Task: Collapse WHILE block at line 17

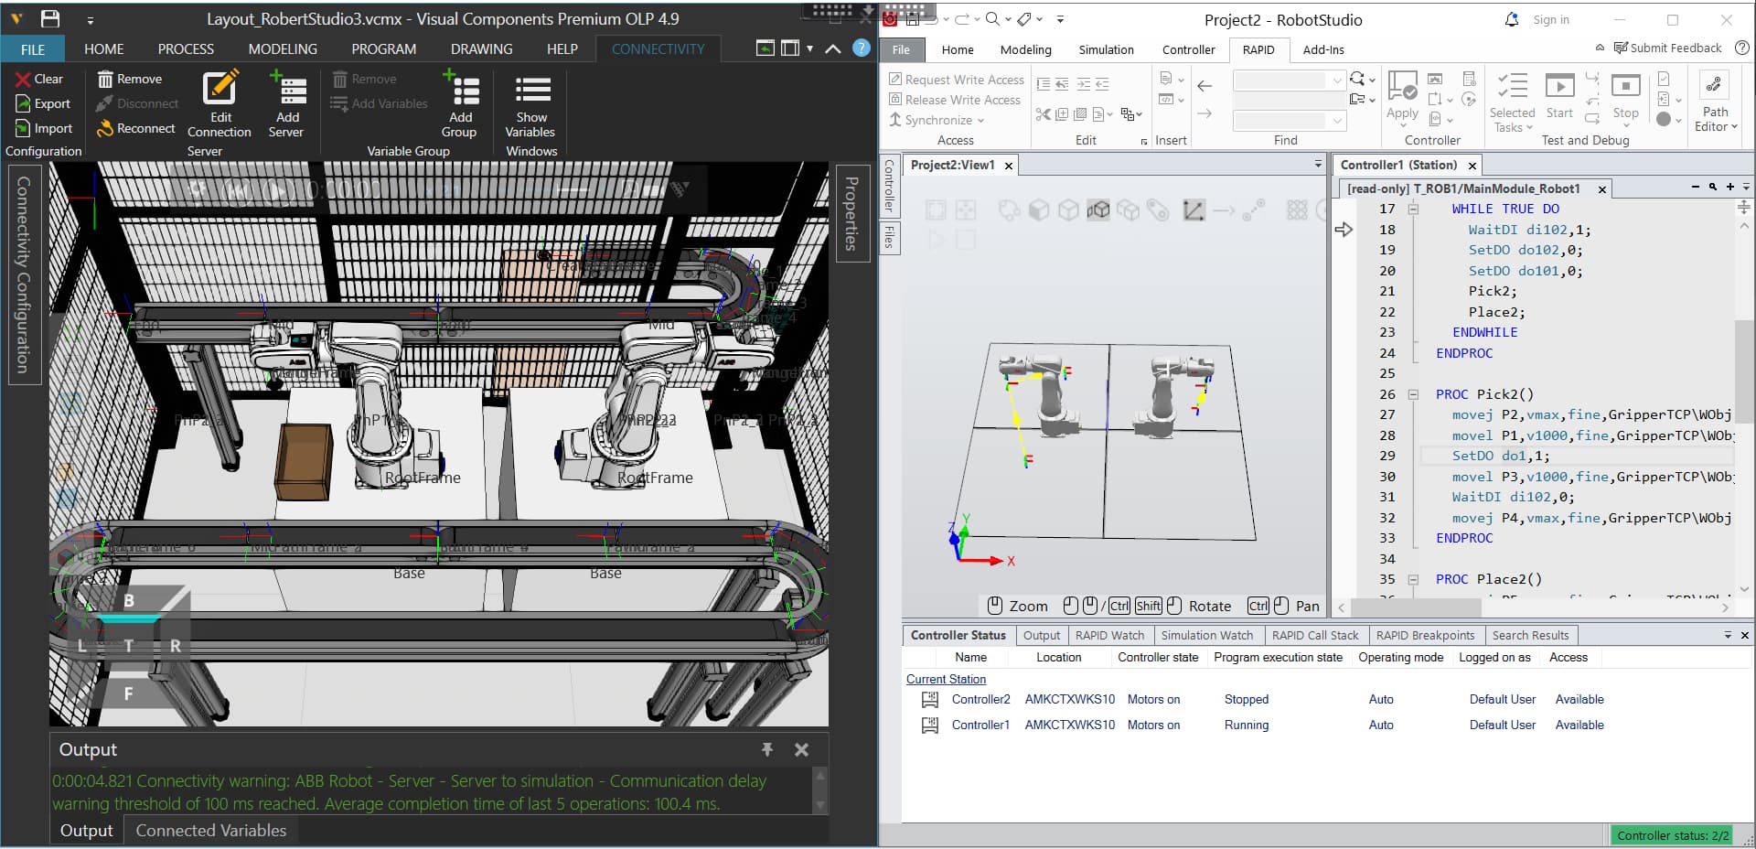Action: click(1413, 210)
